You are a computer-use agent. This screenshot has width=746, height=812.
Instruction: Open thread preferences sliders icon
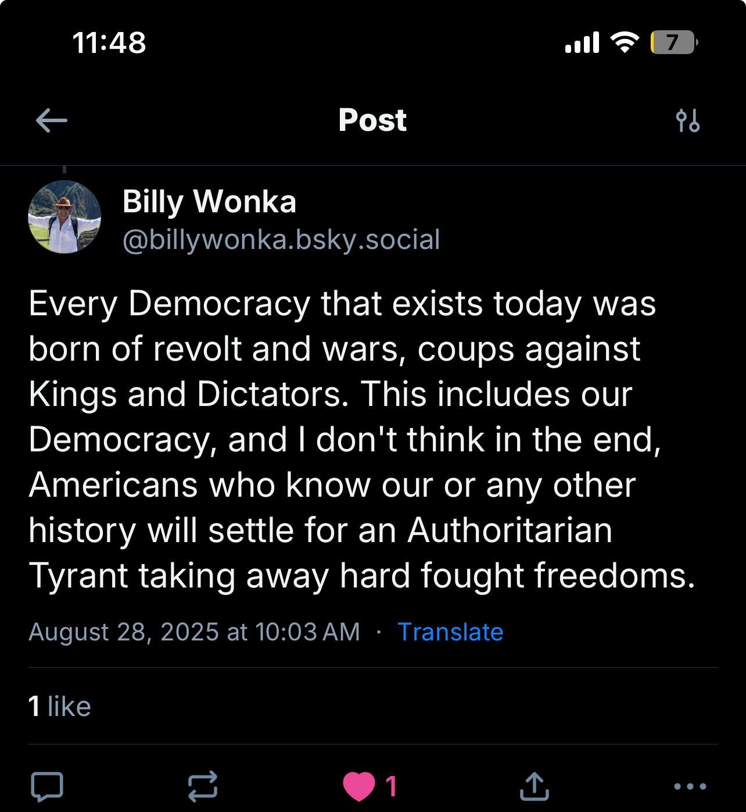(x=688, y=121)
